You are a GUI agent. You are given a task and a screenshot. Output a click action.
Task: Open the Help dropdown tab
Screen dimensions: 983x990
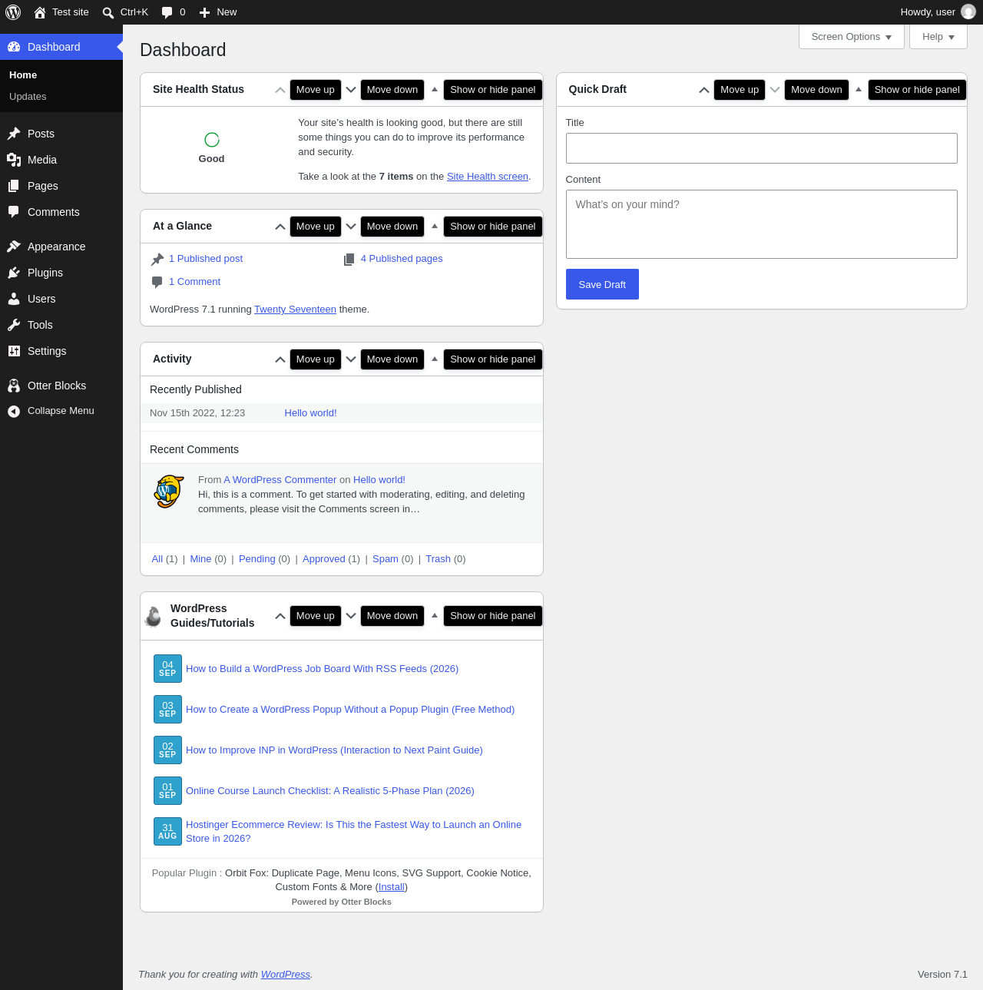click(x=938, y=37)
